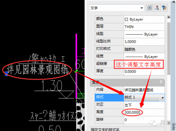The image size is (176, 131).
Task: Click the green grip point near magenta line
Action: [x=76, y=71]
